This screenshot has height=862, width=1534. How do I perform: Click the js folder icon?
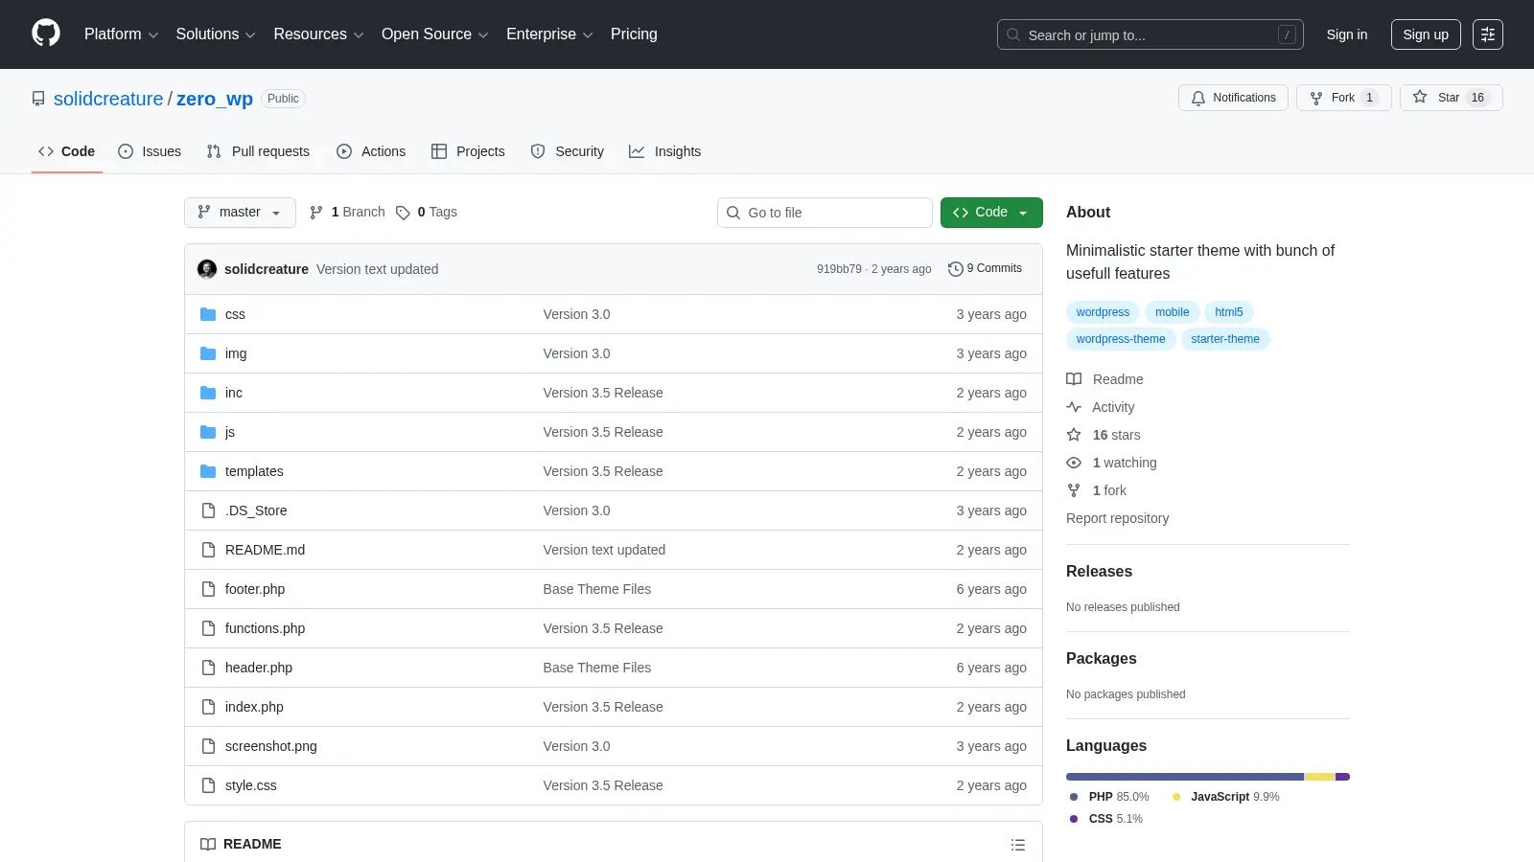point(208,432)
